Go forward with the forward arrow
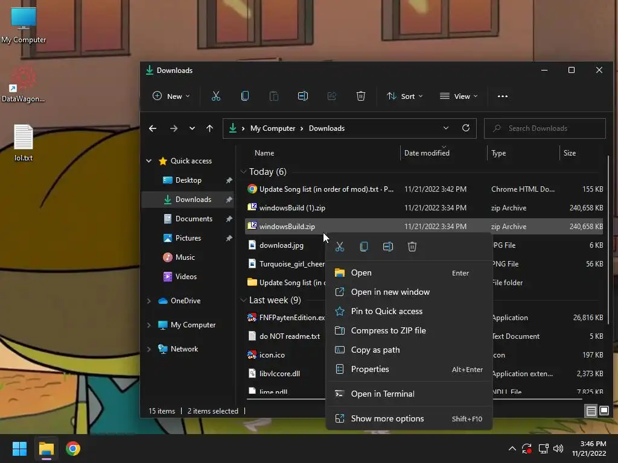The image size is (618, 463). [173, 128]
